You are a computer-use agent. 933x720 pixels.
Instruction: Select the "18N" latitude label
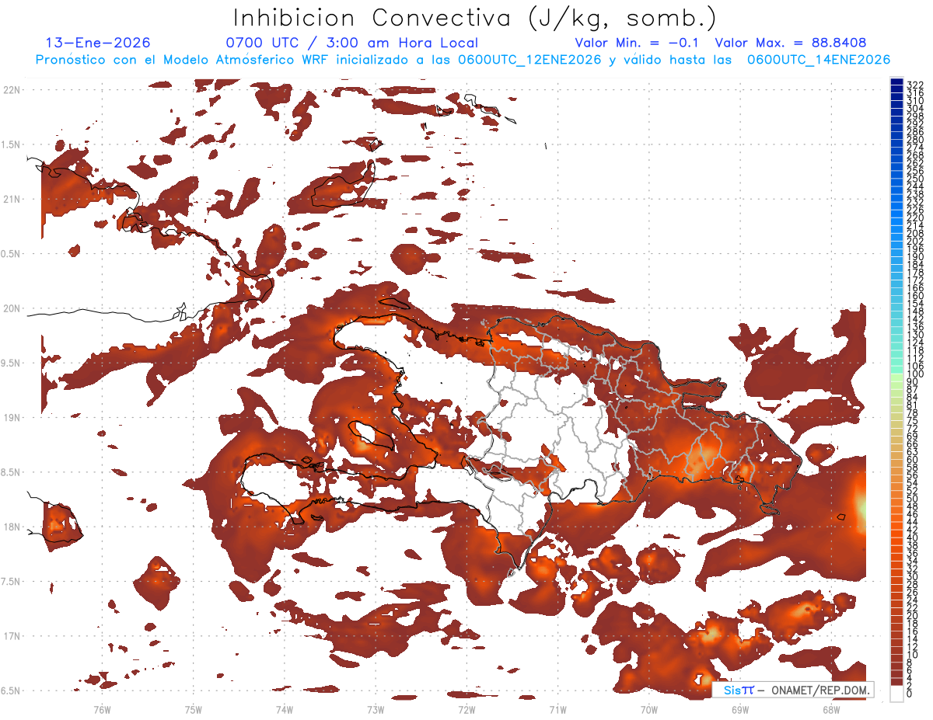(x=12, y=527)
